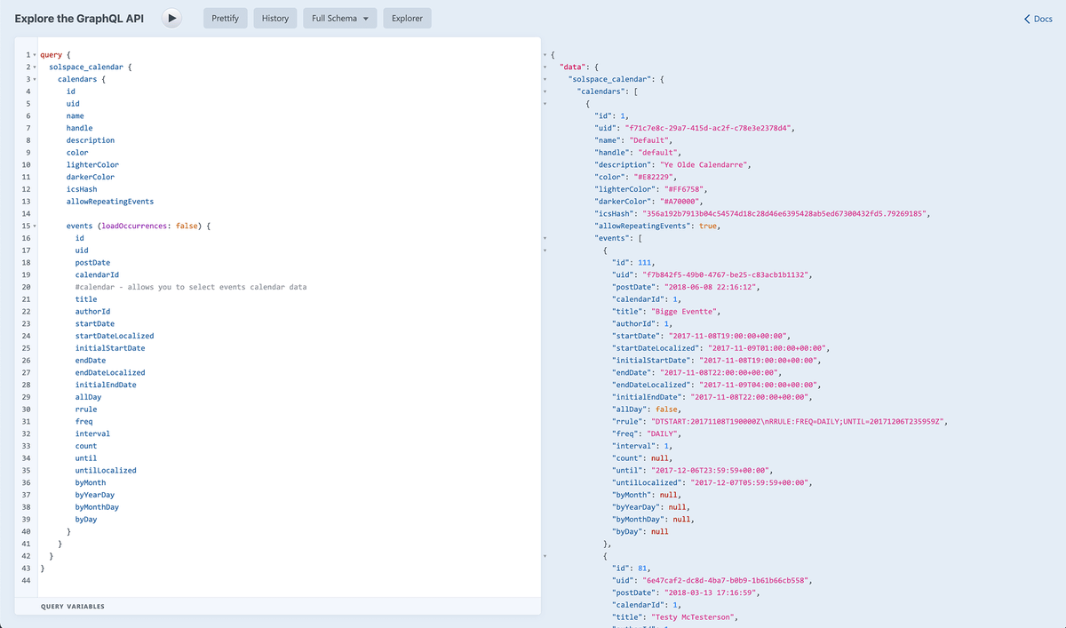Click the 'false' argument value on line 15
Screen dimensions: 1066x628
click(188, 227)
